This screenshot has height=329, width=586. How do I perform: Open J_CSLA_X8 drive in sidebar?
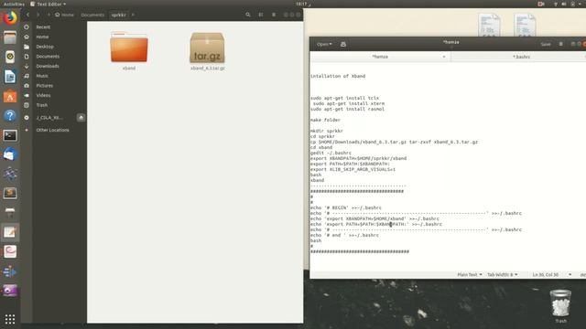tap(49, 118)
